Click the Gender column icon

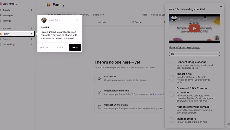pyautogui.click(x=133, y=22)
